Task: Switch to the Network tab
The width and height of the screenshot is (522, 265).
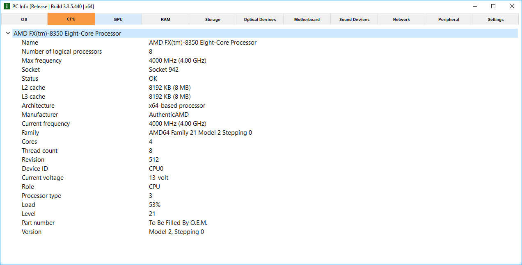Action: click(401, 19)
